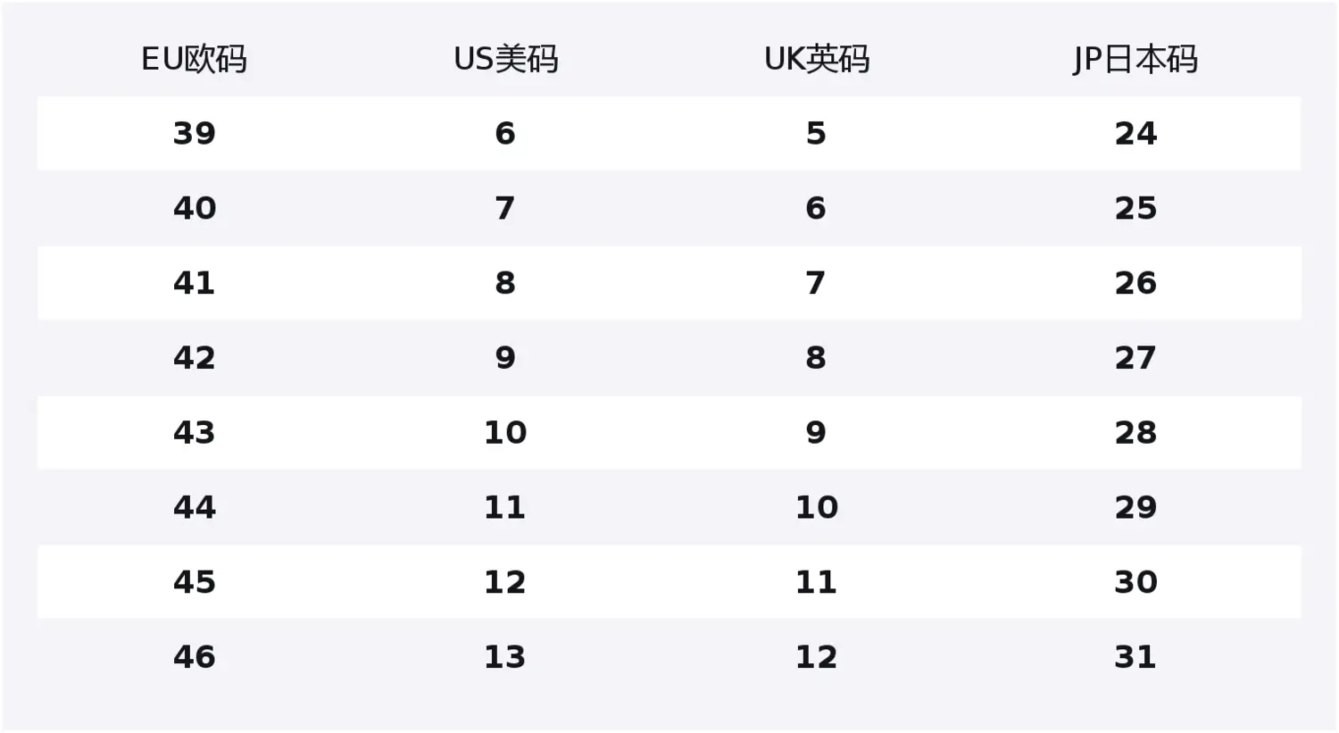Click the JP日本码 column header

coord(1135,59)
